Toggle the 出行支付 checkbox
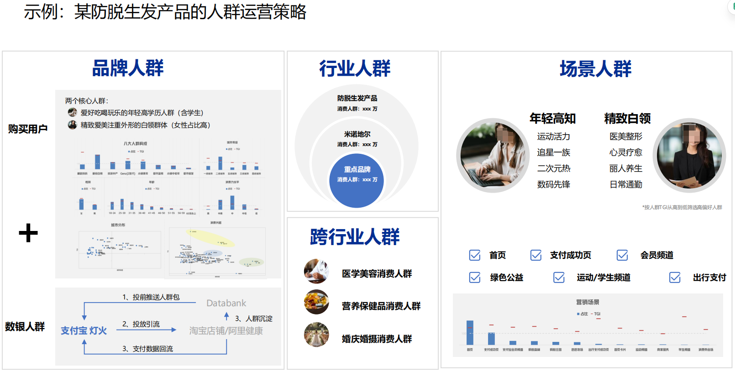 (x=675, y=278)
